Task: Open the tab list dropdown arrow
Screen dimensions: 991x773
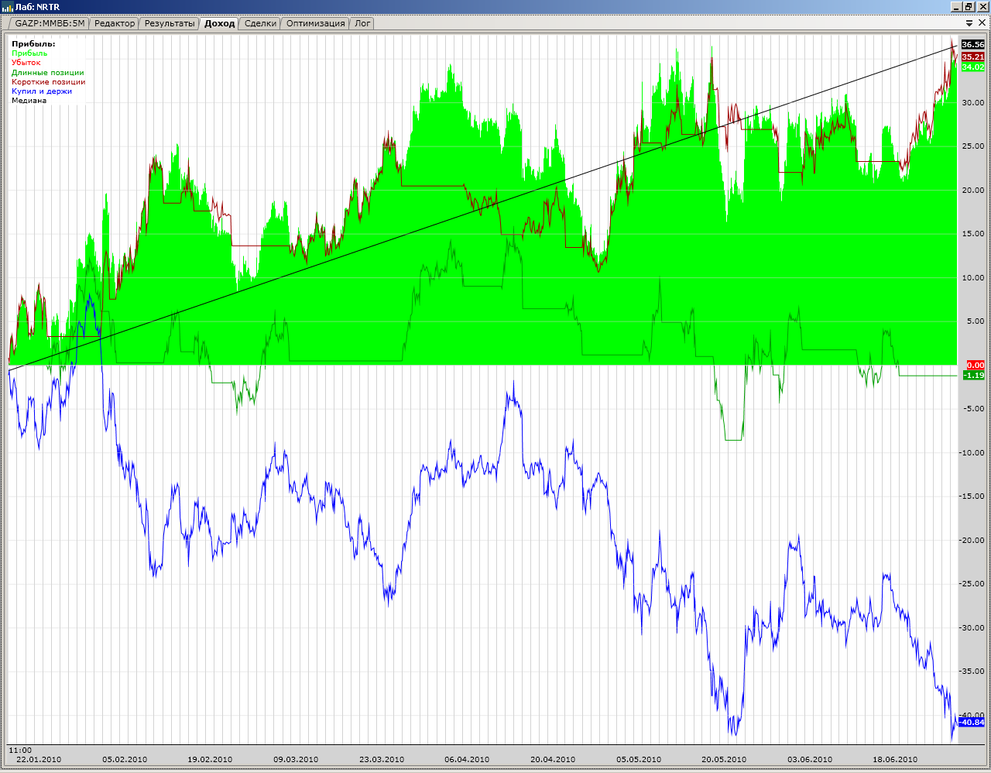Action: point(969,23)
